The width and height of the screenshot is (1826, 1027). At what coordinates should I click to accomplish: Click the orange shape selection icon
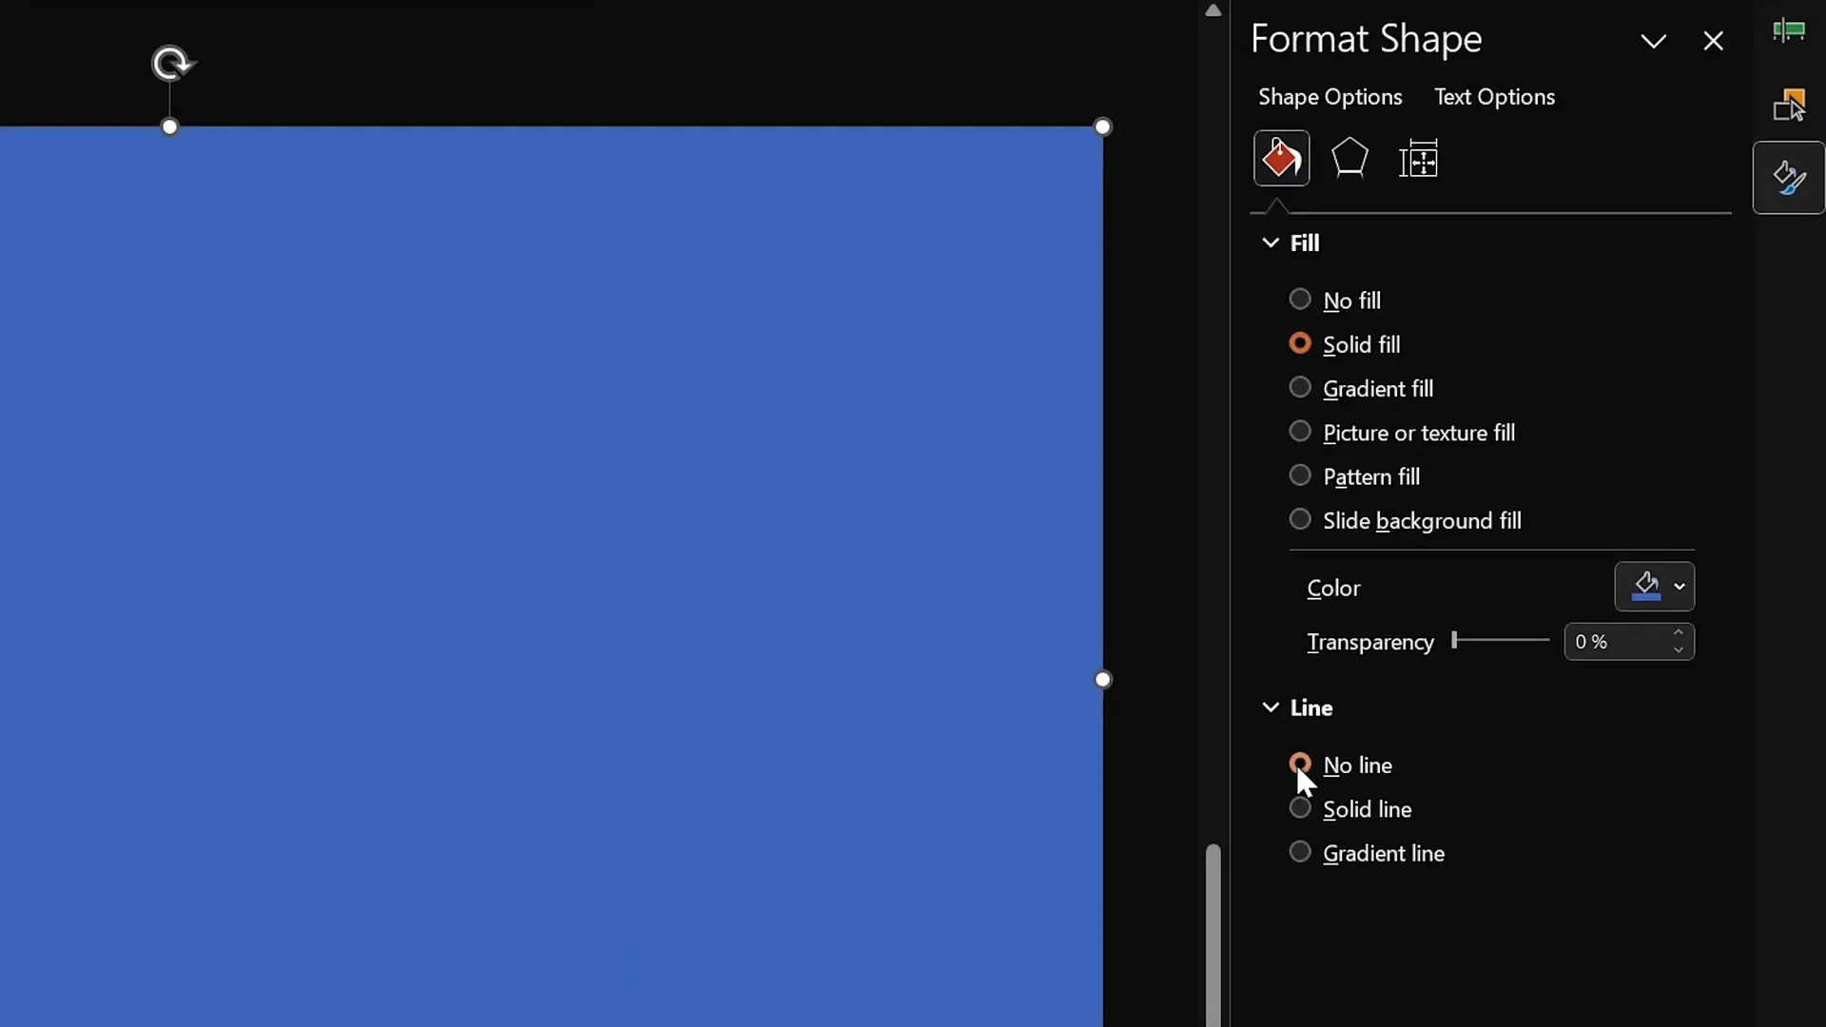point(1788,105)
